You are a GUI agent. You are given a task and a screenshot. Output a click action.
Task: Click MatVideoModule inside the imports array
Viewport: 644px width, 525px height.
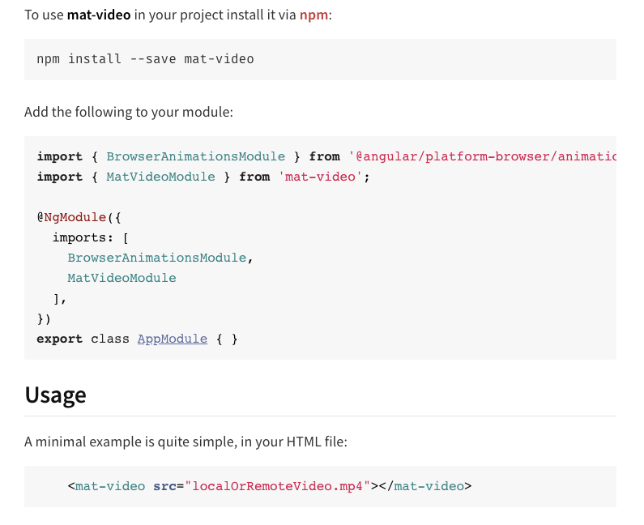(x=122, y=278)
